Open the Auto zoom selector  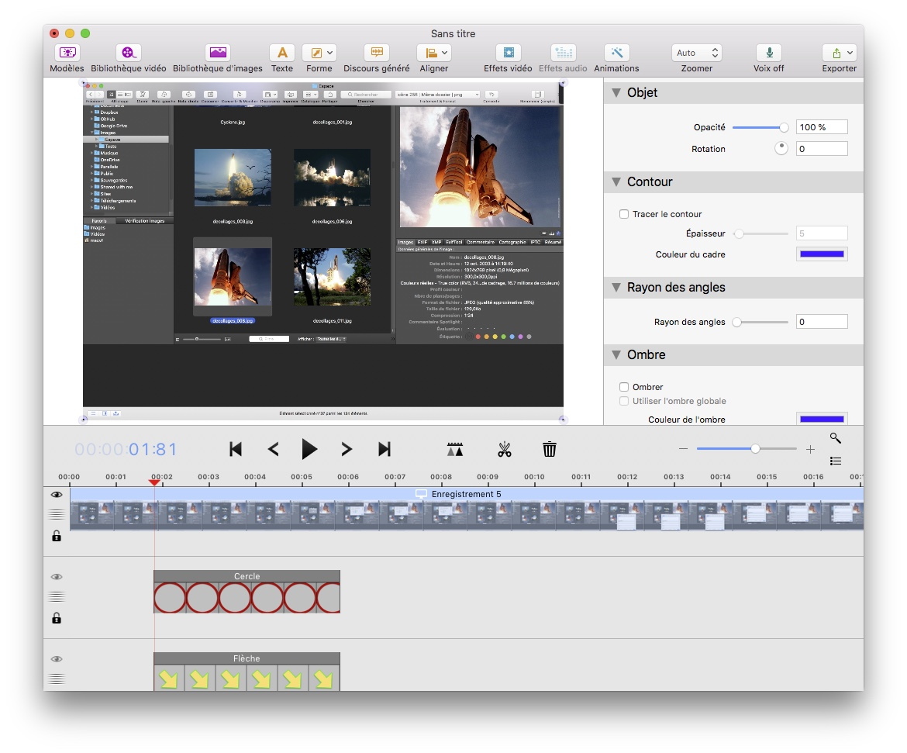697,53
